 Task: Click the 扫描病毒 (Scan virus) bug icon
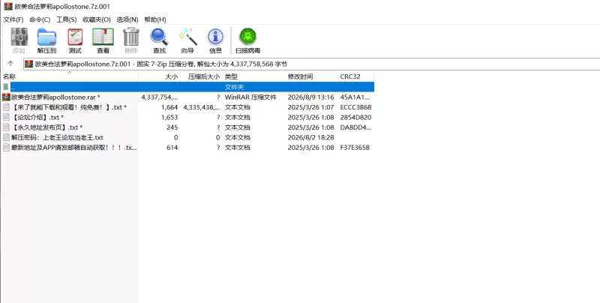click(248, 37)
